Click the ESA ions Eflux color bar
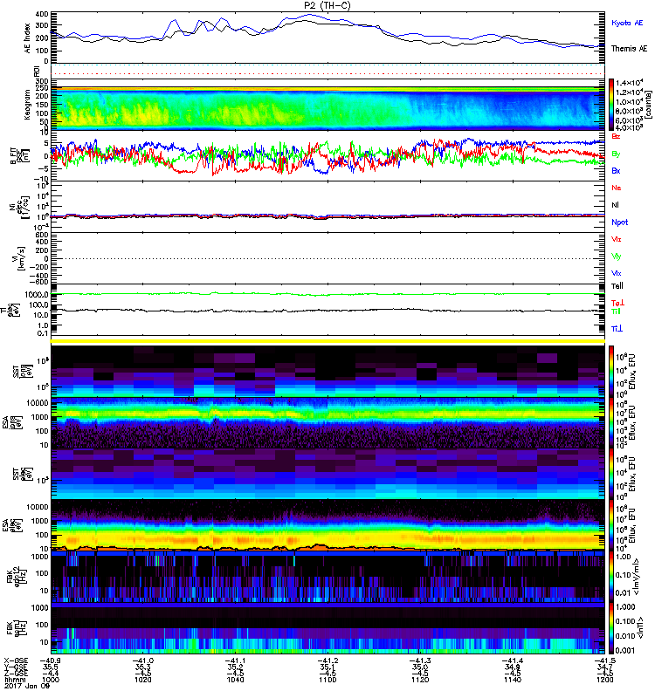Viewport: 655px width, 698px height. (x=611, y=423)
